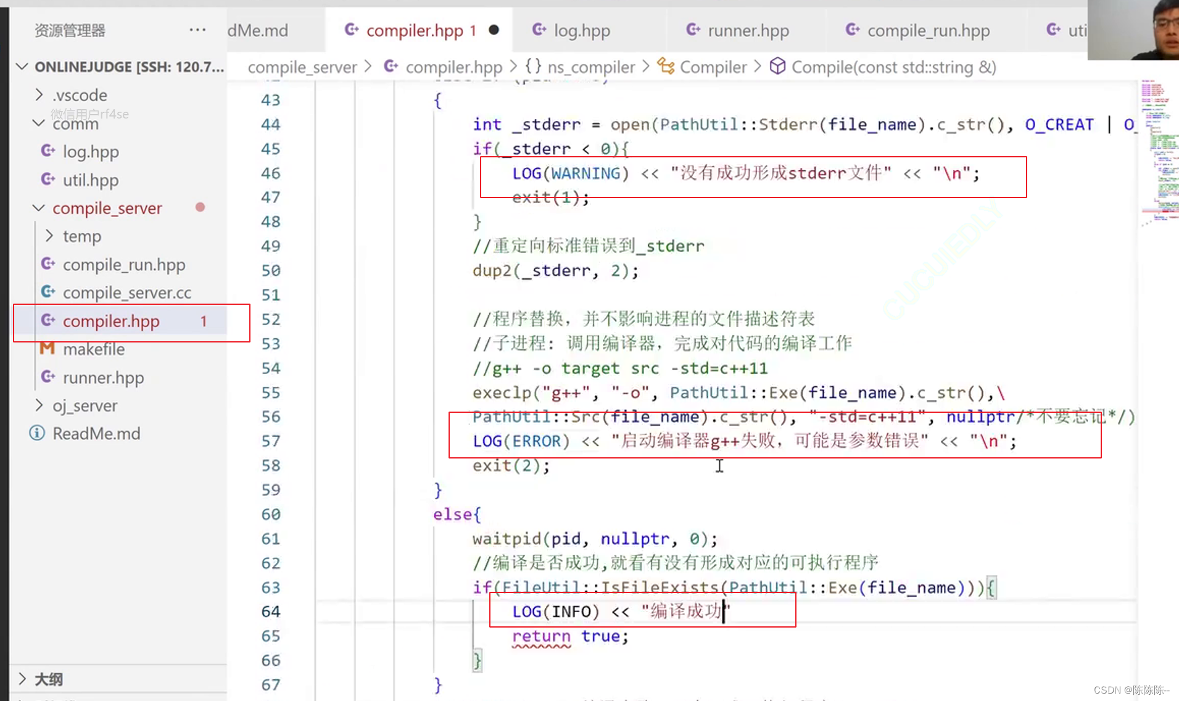The image size is (1179, 701).
Task: Click the C++ icon of util.hpp
Action: click(x=48, y=179)
